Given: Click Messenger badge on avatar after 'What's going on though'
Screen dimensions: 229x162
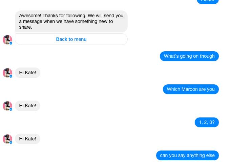Looking at the screenshot, I should 11,76.
